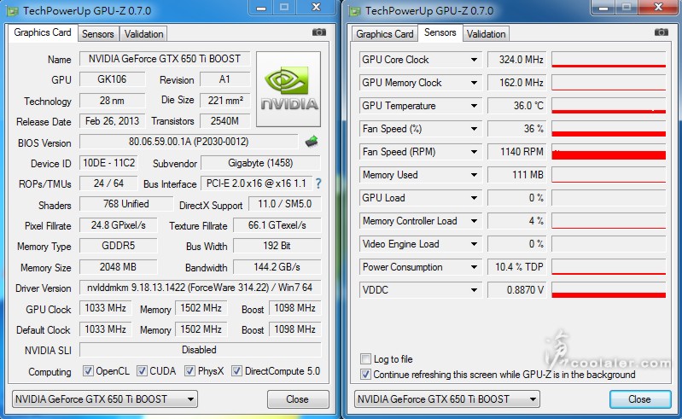
Task: Enable the Log to file checkbox
Action: click(x=365, y=359)
